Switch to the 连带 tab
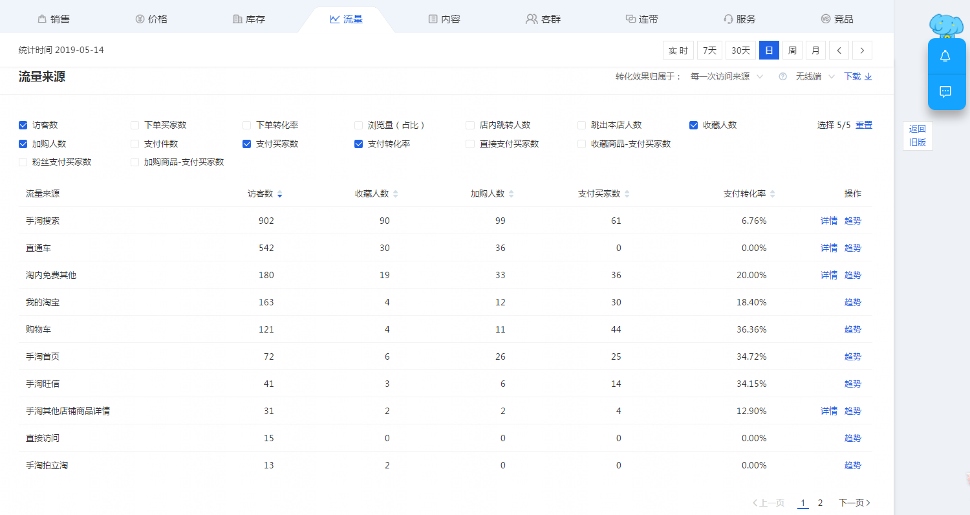Screen dimensions: 970x515 click(641, 19)
